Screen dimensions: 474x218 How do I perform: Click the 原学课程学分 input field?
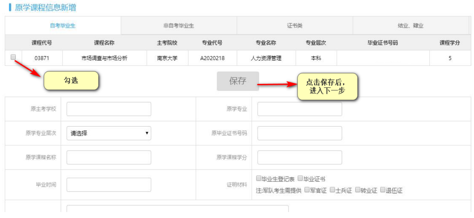click(x=300, y=157)
